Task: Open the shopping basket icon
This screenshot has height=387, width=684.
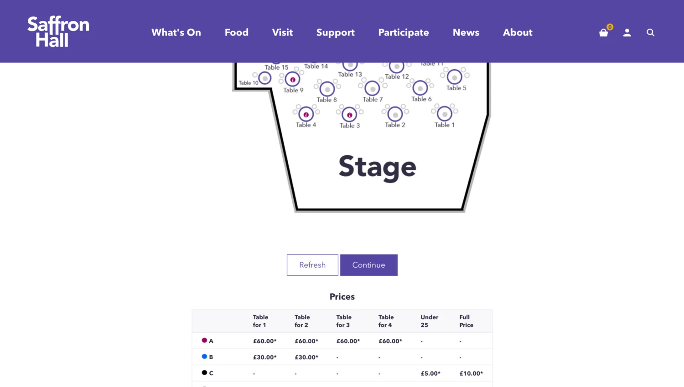Action: [x=604, y=32]
